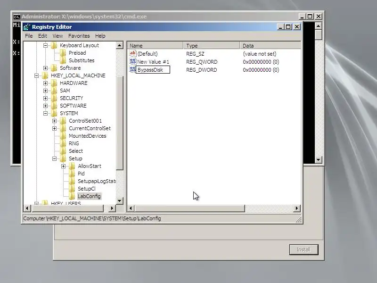Click the RNG folder icon

pyautogui.click(x=63, y=143)
